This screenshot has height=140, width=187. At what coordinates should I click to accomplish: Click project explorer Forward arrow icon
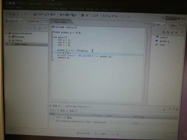26,28
